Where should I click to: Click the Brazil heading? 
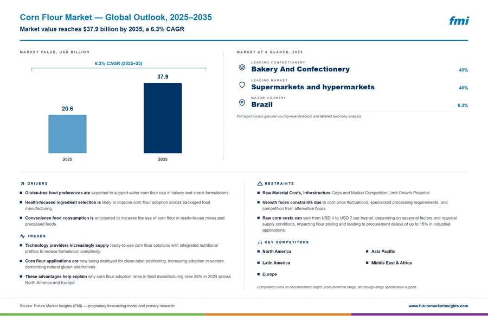[262, 104]
